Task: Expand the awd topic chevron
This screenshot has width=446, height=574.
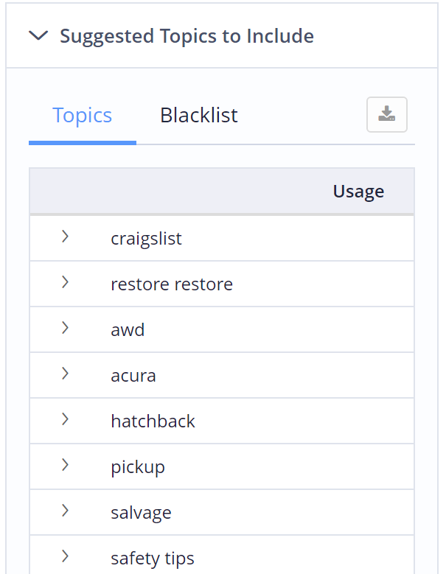Action: point(65,328)
